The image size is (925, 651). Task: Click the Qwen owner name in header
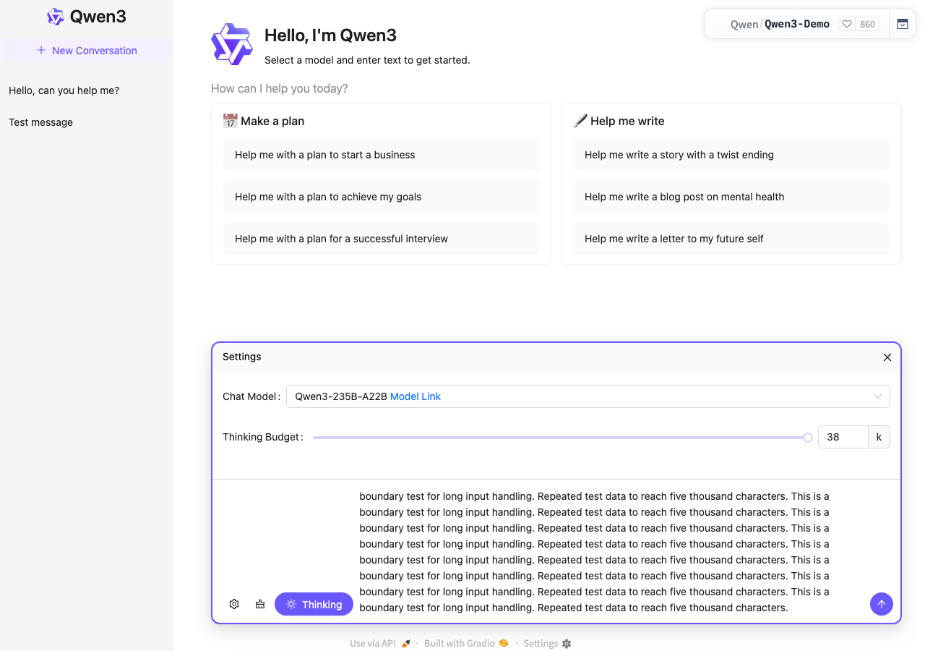click(x=744, y=25)
